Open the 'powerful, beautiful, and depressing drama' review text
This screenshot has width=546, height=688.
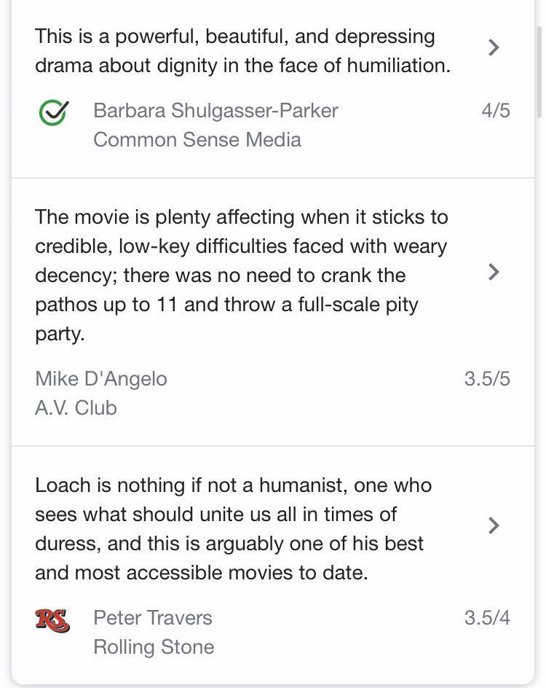(x=242, y=51)
